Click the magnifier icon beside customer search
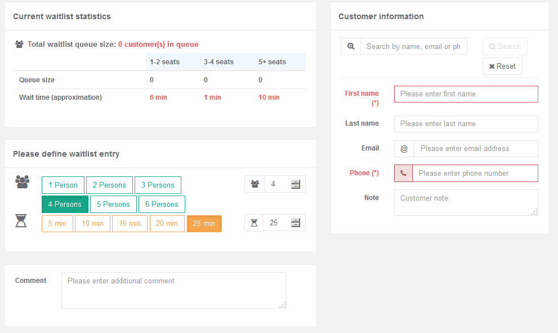Screen dimensions: 558x333 [x=351, y=46]
